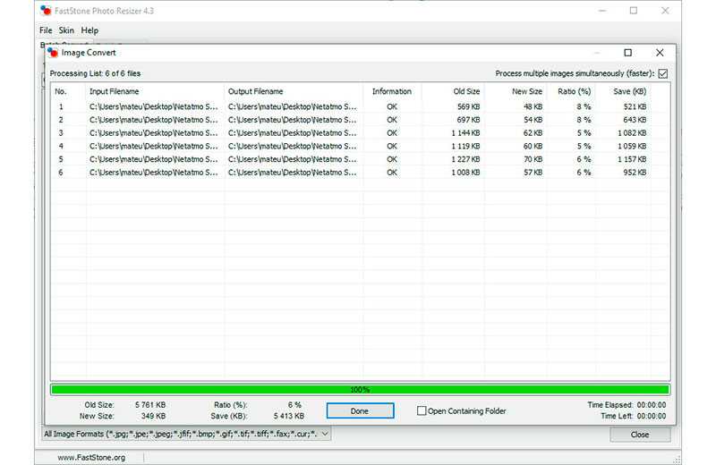The height and width of the screenshot is (465, 716).
Task: Click the New Size column header
Action: tap(527, 91)
